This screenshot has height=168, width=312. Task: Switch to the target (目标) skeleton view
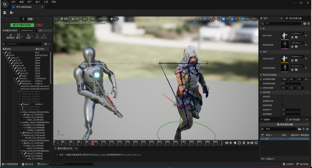pos(30,19)
